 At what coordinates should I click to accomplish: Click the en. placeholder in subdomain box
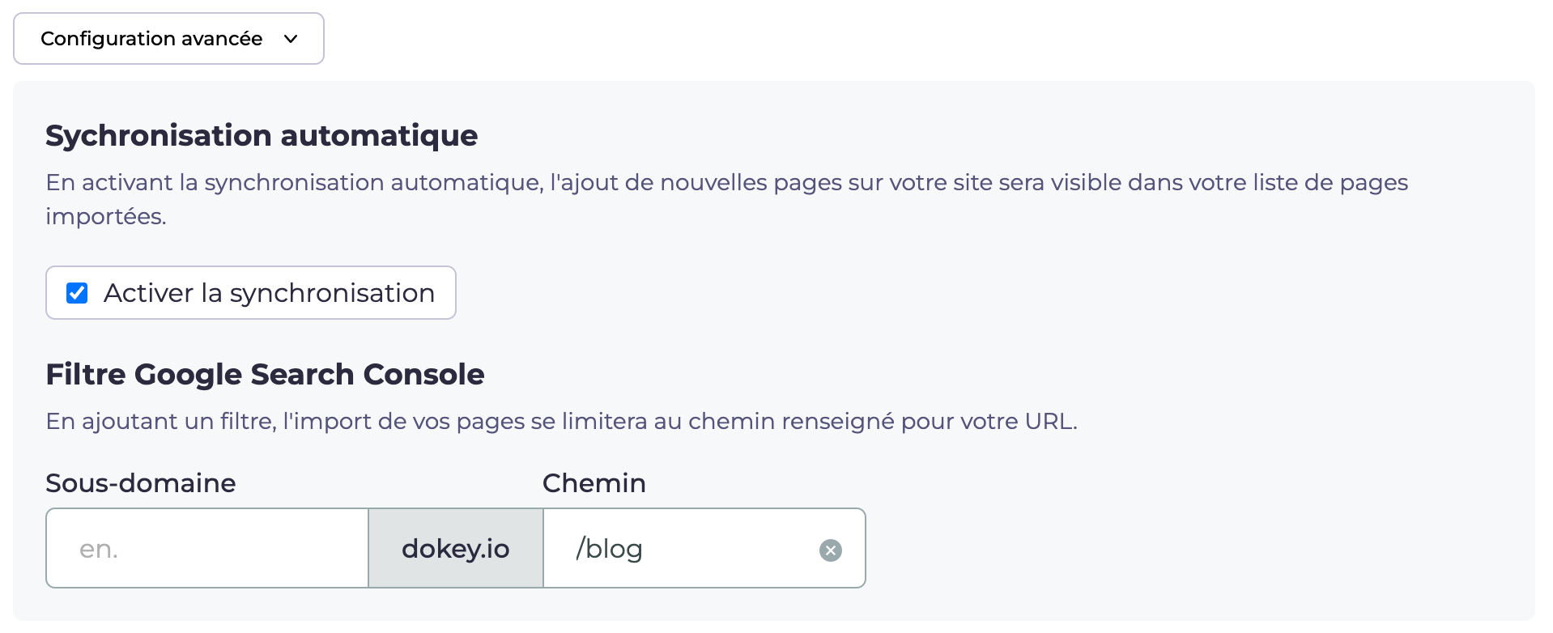click(99, 549)
